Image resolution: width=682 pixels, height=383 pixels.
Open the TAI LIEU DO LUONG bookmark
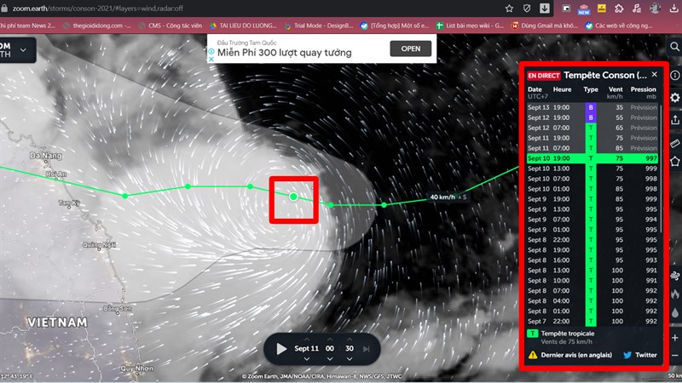pos(243,26)
